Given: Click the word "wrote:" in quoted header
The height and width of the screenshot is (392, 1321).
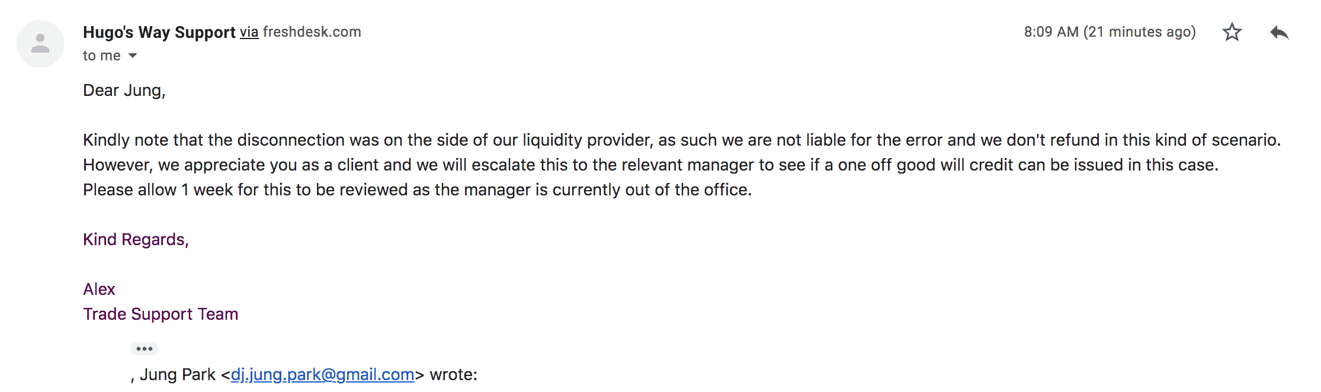Looking at the screenshot, I should pyautogui.click(x=453, y=374).
